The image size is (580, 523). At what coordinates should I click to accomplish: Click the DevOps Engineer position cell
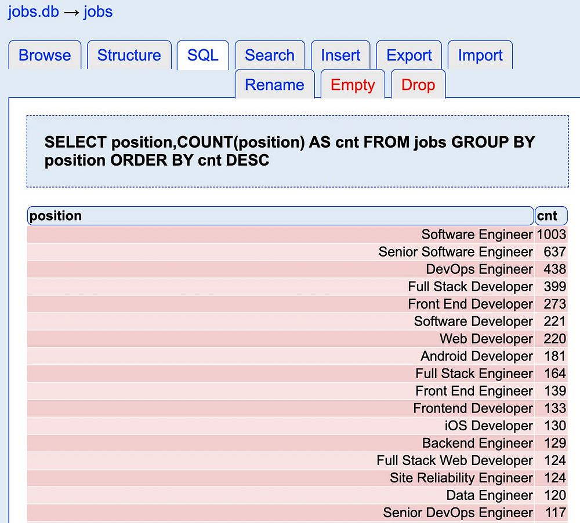pos(479,269)
